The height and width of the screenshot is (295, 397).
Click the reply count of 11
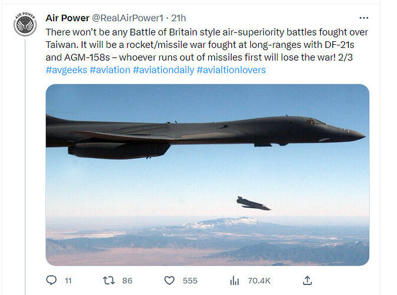click(68, 281)
